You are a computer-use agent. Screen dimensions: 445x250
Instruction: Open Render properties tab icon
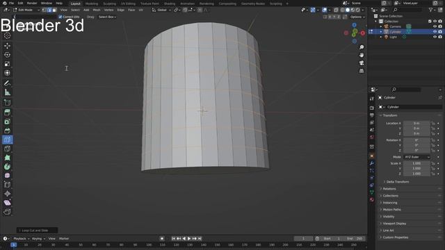click(x=372, y=108)
